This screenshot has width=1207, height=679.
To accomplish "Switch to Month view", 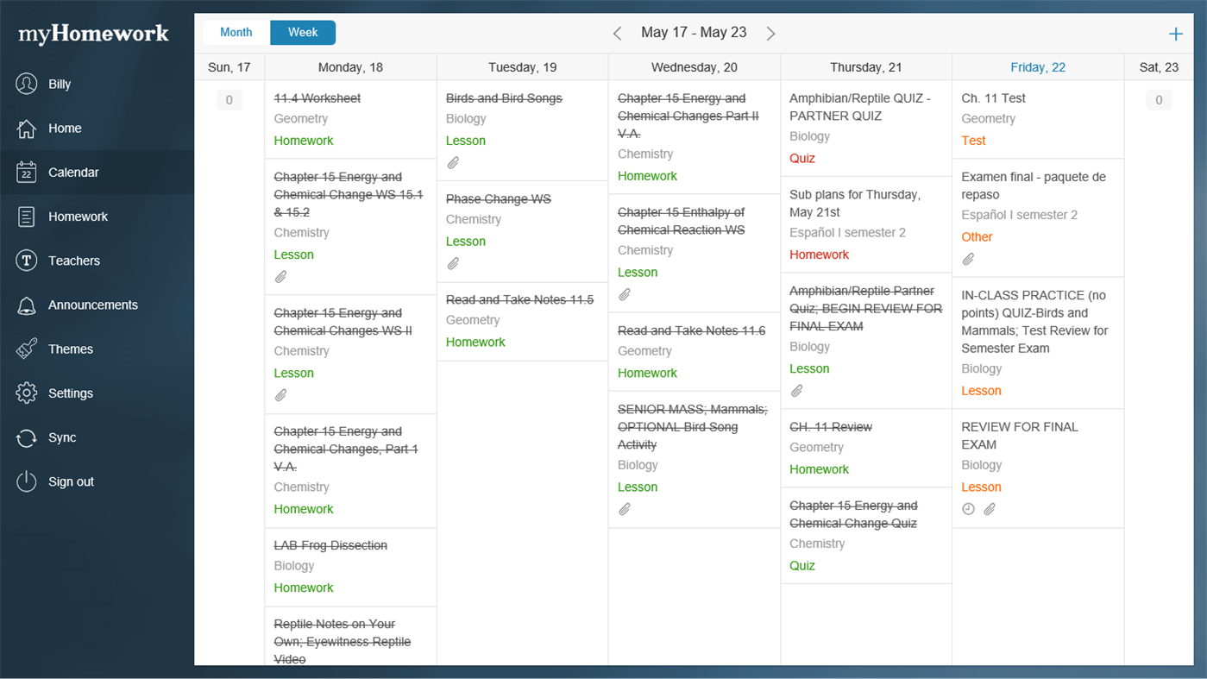I will pos(235,32).
